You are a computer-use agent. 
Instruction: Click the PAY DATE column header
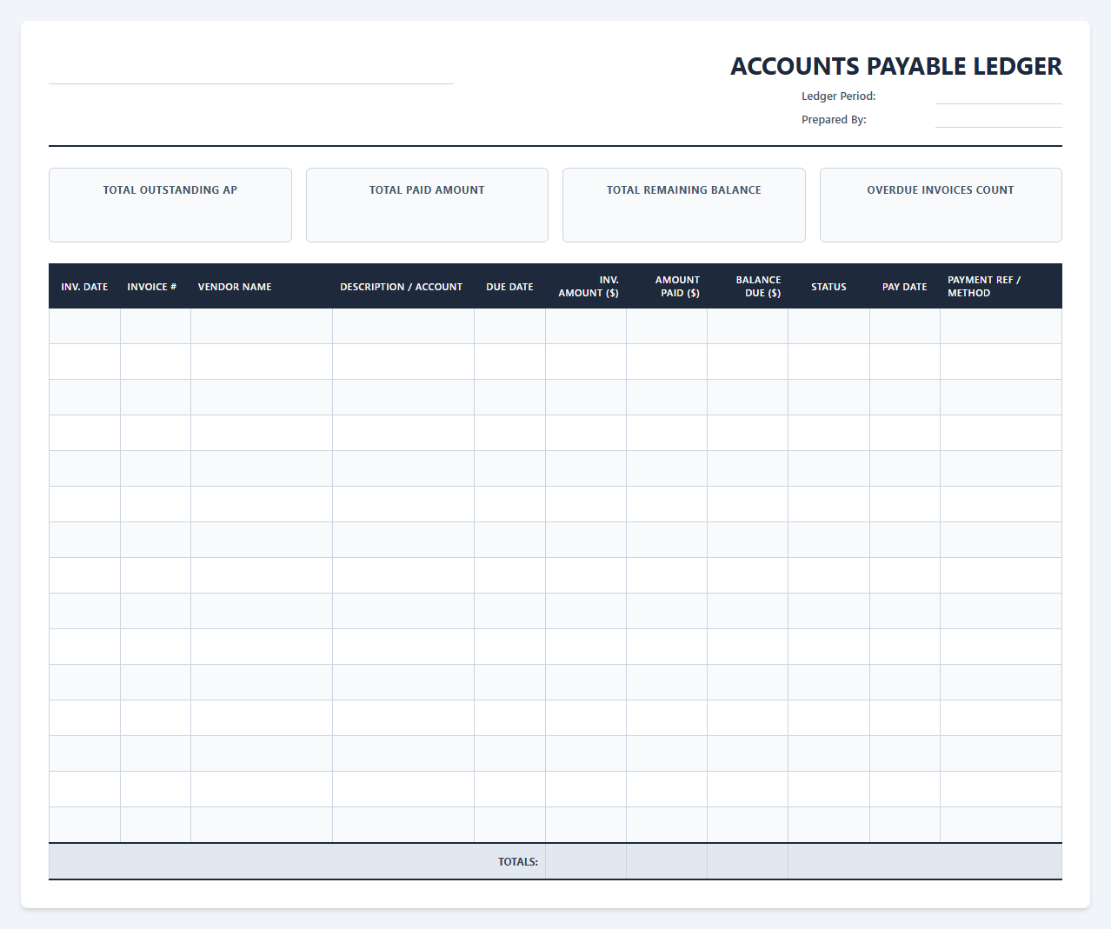[x=904, y=287]
